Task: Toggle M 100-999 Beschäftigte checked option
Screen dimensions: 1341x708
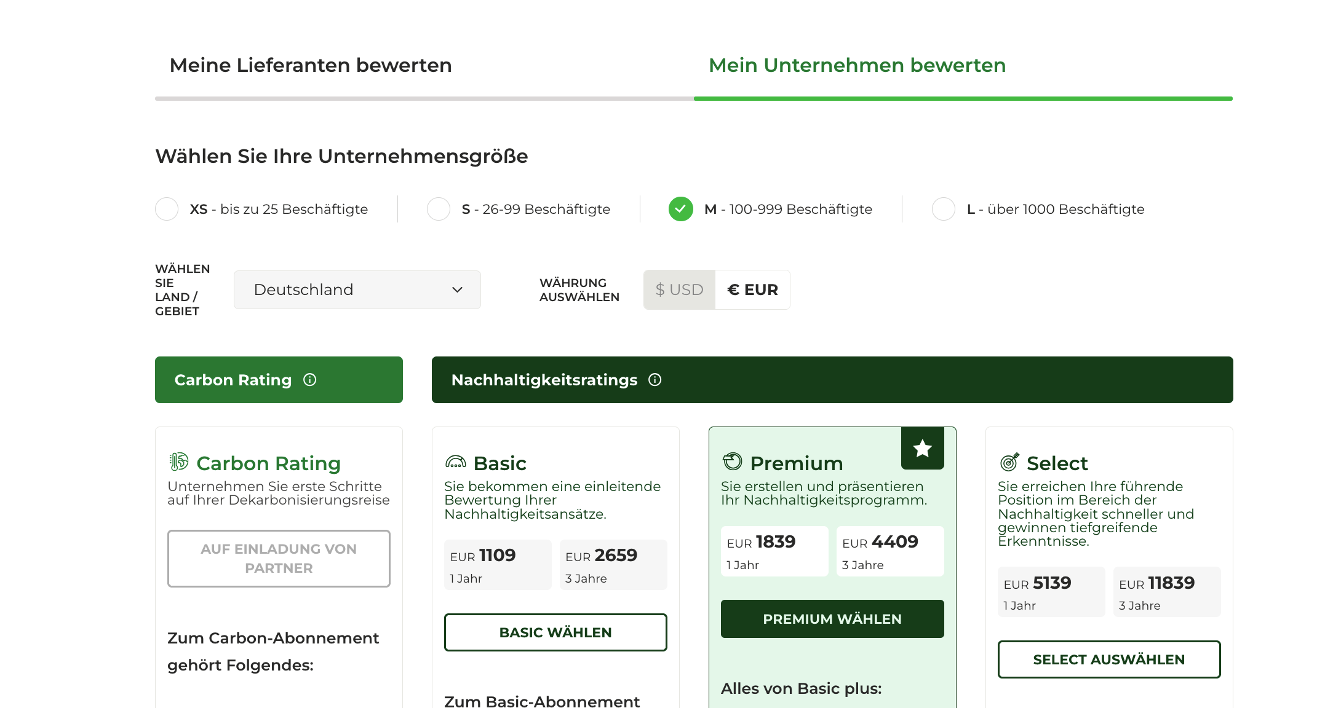Action: click(681, 209)
